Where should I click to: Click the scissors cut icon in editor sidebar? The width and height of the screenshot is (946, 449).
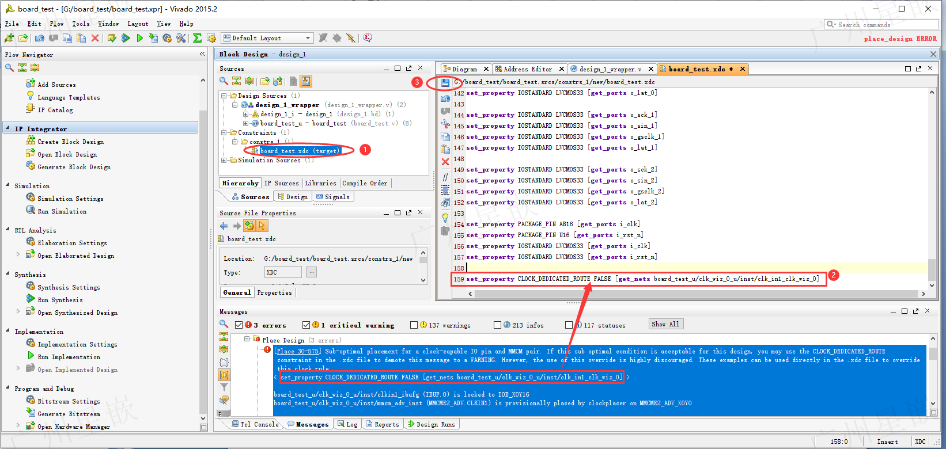tap(445, 124)
